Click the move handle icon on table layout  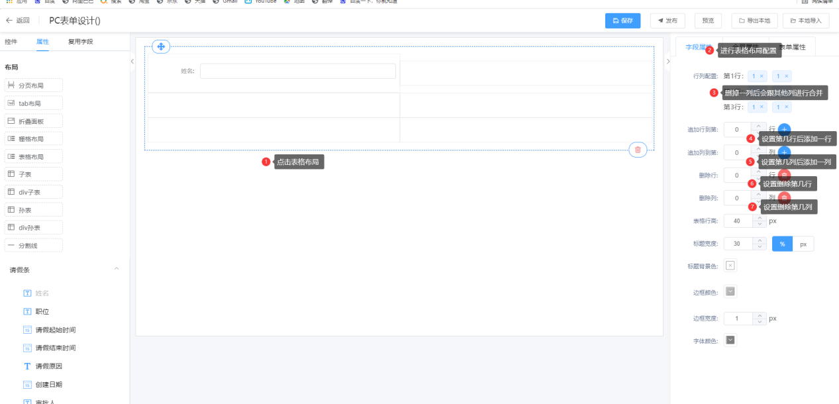[x=161, y=46]
